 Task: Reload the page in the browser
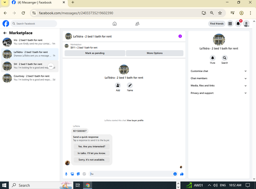(23, 13)
